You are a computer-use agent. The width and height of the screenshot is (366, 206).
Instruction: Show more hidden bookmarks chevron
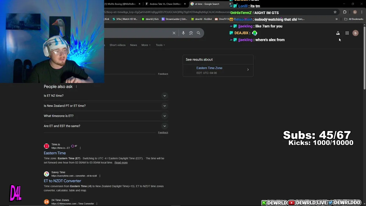[337, 19]
